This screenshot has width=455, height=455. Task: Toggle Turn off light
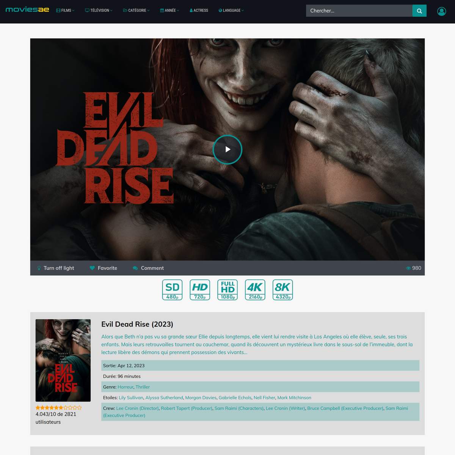point(55,268)
